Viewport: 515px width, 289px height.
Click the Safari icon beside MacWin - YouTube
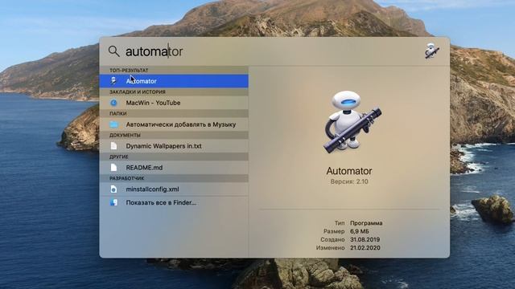click(113, 103)
